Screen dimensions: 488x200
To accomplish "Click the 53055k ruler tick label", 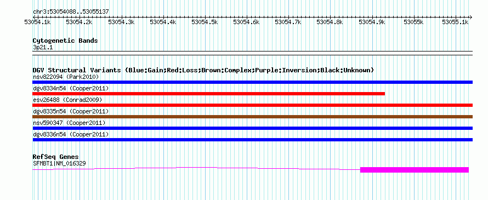I will click(x=413, y=22).
